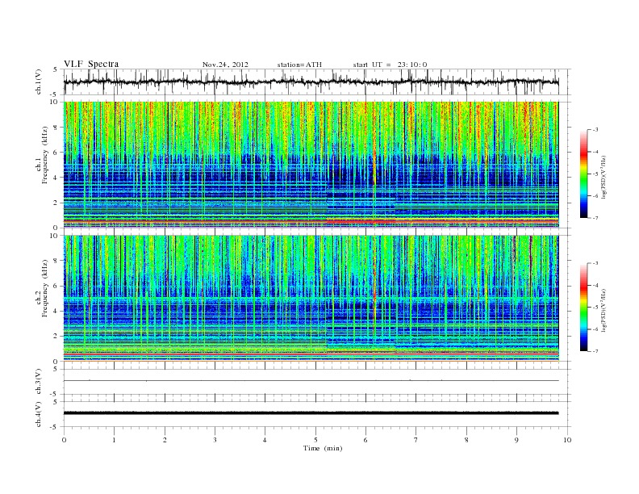Viewport: 639px width, 494px height.
Task: Click the ch.2 spectrogram color bar
Action: 583,307
